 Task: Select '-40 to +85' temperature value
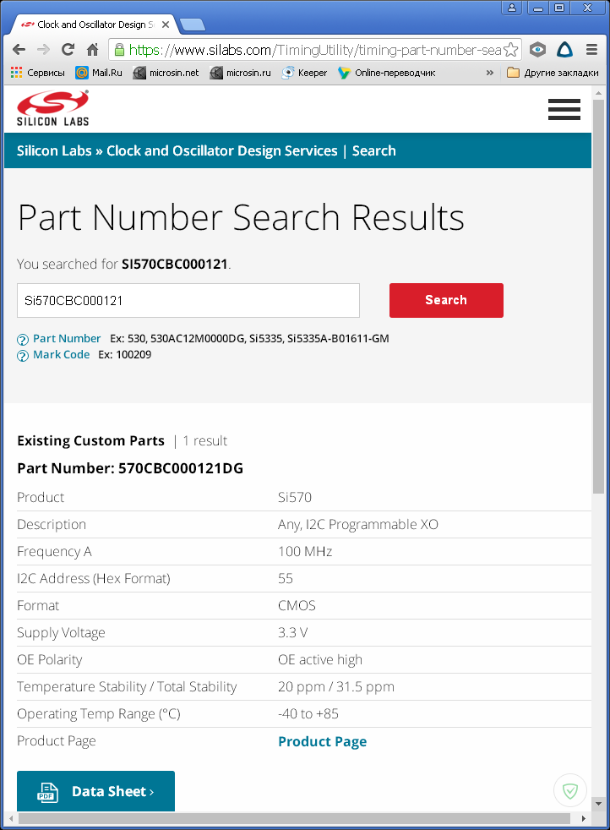(x=308, y=713)
